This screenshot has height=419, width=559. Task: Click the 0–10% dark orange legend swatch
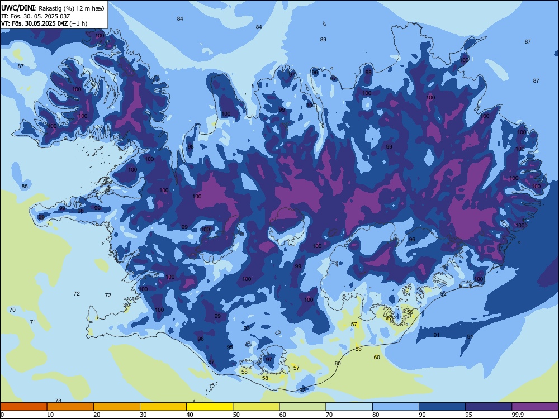pyautogui.click(x=23, y=407)
